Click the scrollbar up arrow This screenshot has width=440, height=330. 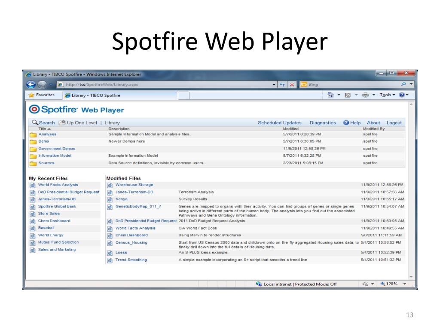click(x=411, y=104)
